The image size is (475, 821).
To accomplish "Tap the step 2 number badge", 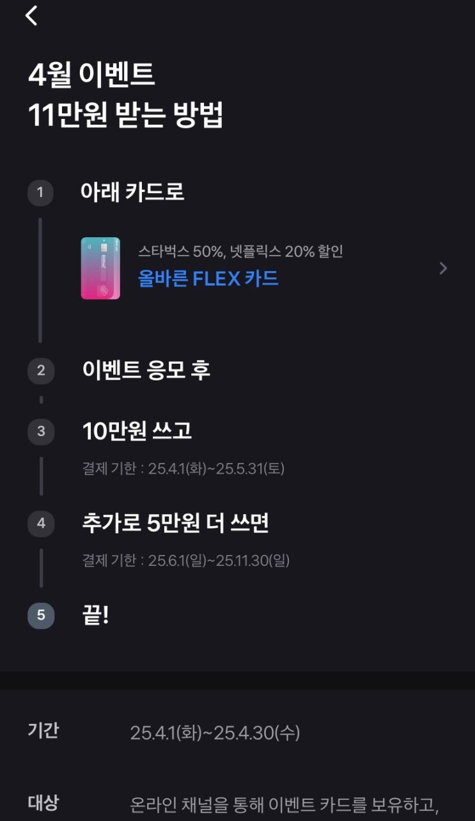I will point(41,370).
